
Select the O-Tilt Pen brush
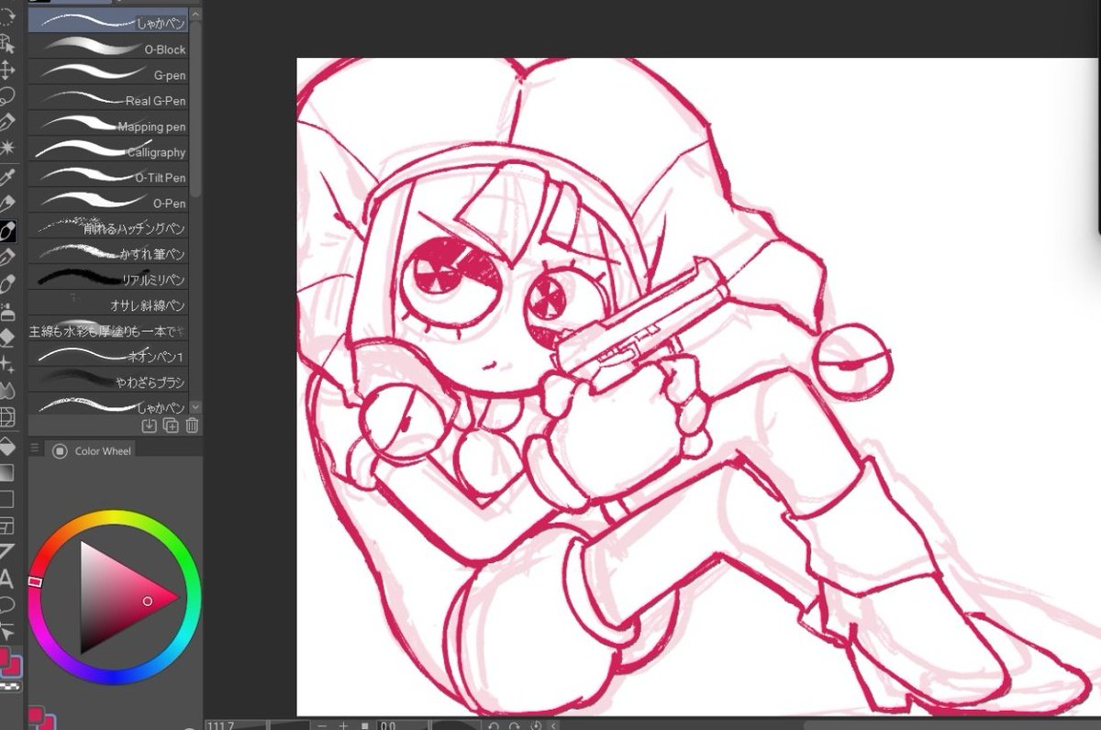[x=108, y=174]
